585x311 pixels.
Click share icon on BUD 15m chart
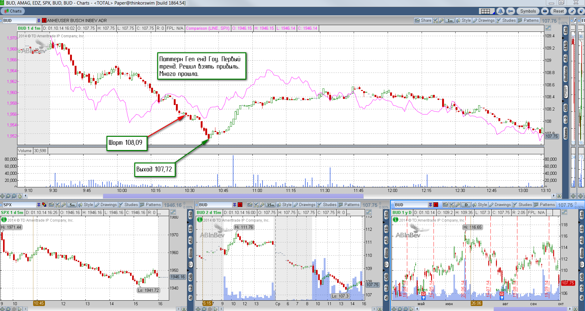coord(250,205)
